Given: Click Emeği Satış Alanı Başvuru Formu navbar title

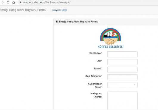Looking at the screenshot, I should tap(23, 10).
